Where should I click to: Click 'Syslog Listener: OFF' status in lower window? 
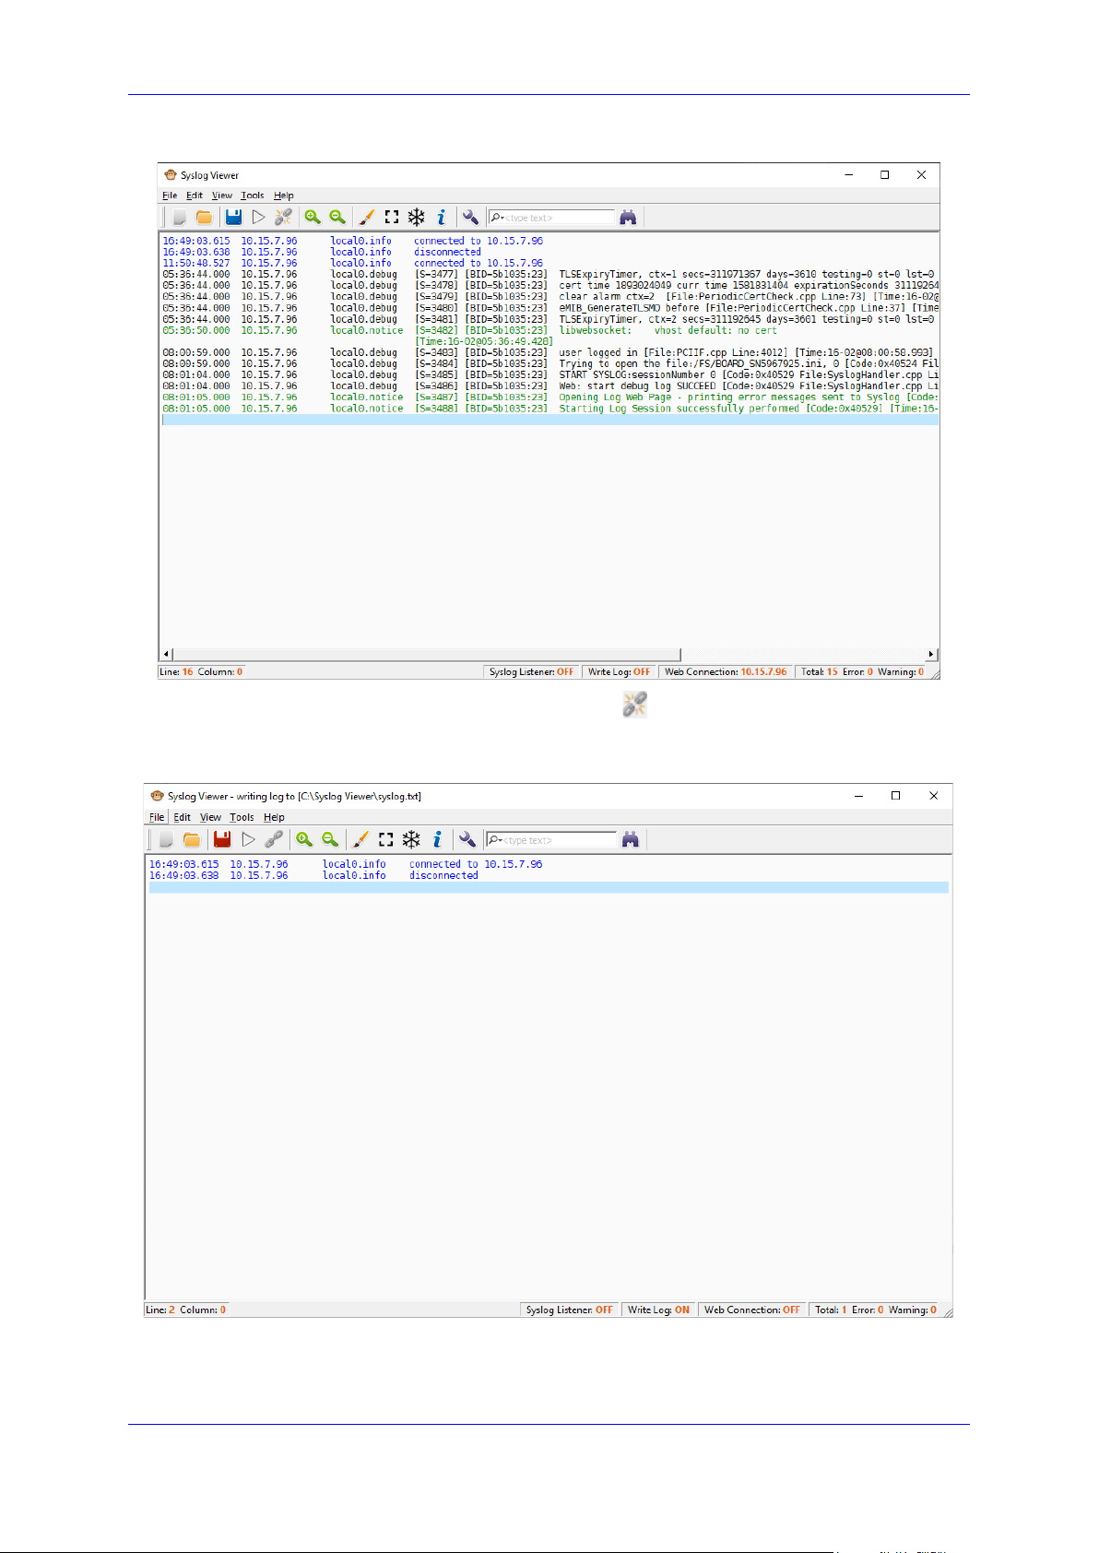569,1310
